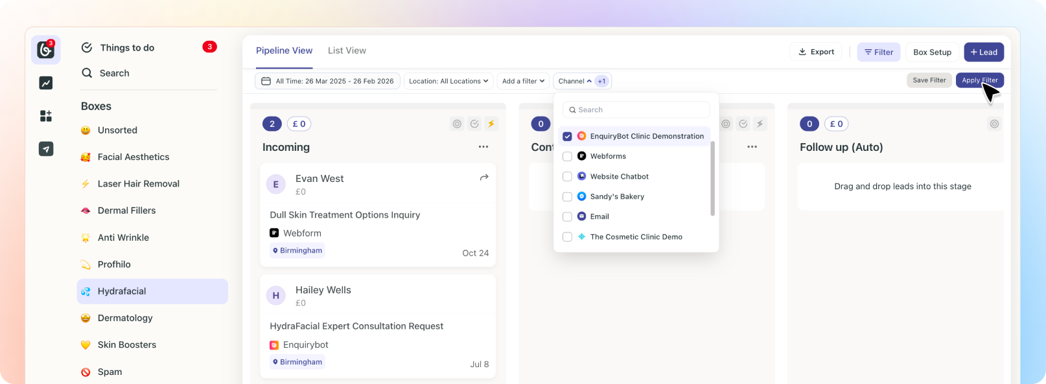Check The Cosmetic Clinic Demo checkbox
The height and width of the screenshot is (384, 1046).
pyautogui.click(x=567, y=237)
